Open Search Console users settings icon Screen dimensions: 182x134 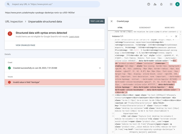click(x=155, y=4)
